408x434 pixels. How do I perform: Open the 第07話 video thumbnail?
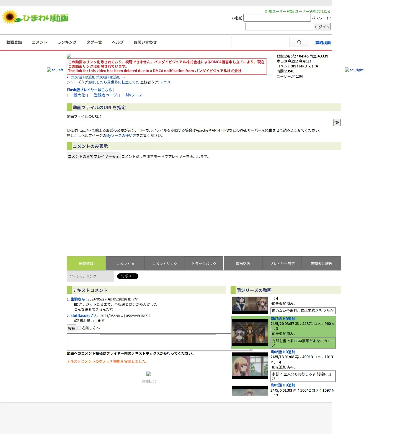point(250,333)
